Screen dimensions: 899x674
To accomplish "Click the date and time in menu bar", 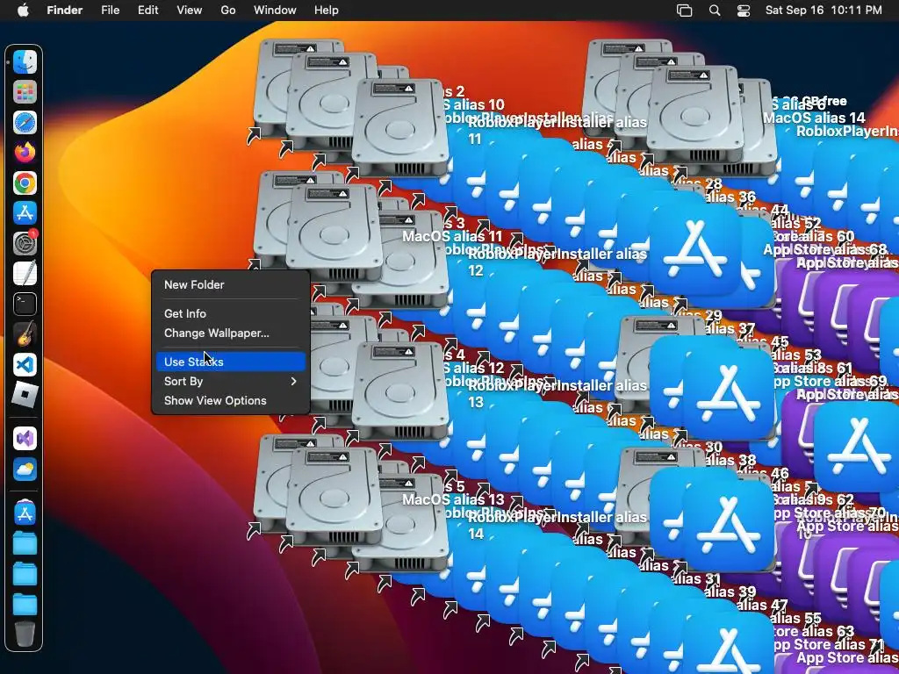I will pos(823,11).
